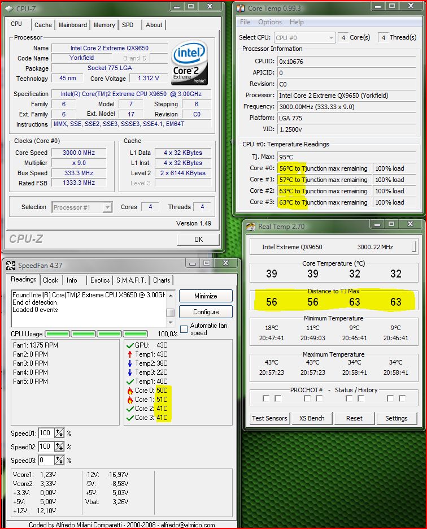The width and height of the screenshot is (427, 529).
Task: Toggle second PROCHOT checkbox in Real Temp
Action: click(x=278, y=398)
